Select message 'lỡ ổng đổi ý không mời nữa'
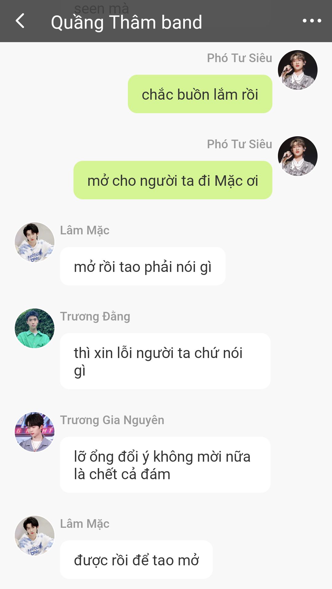Screen dimensions: 332x589 [165, 465]
